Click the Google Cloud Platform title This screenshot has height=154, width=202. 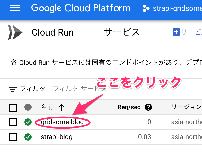point(81,8)
